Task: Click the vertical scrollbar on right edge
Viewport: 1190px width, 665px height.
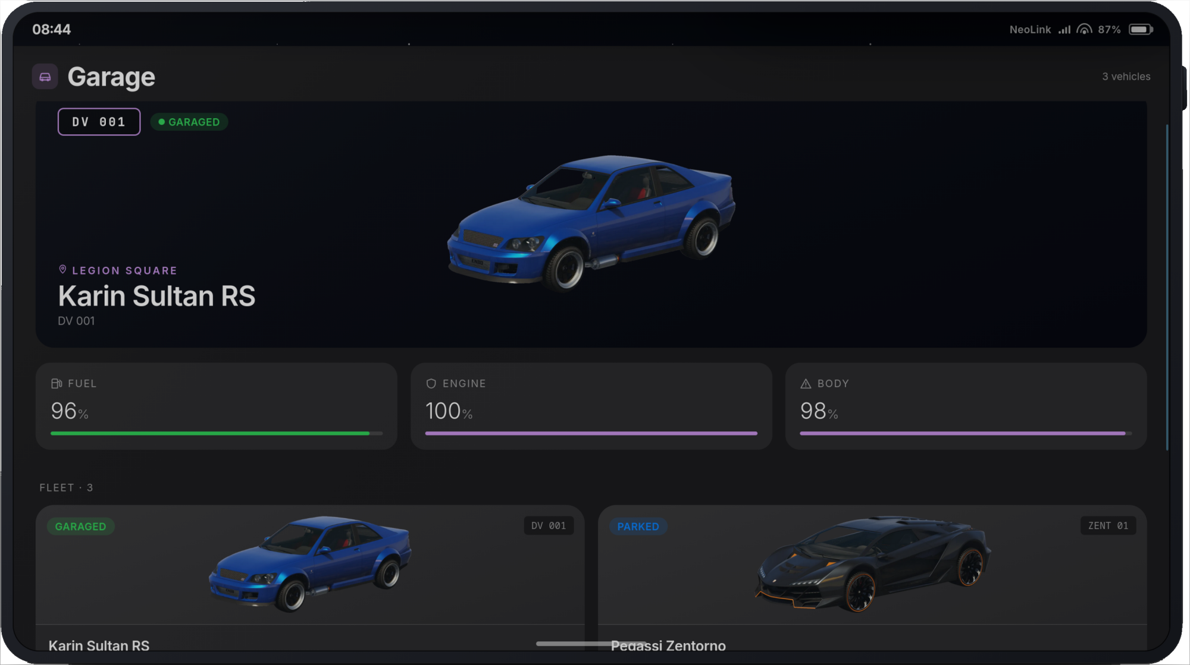Action: (x=1167, y=288)
